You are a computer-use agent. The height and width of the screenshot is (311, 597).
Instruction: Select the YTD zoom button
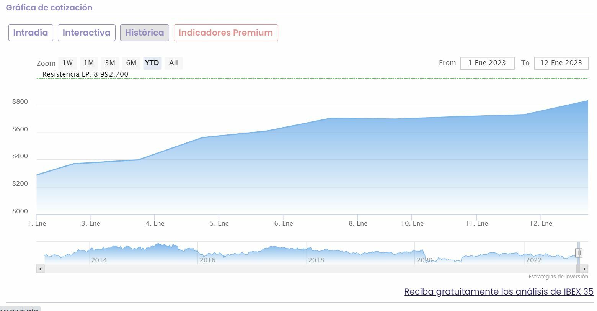click(x=152, y=63)
